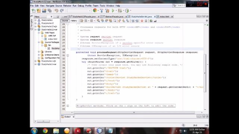Open the Refactor menu
This screenshot has height=134, width=239.
67,6
